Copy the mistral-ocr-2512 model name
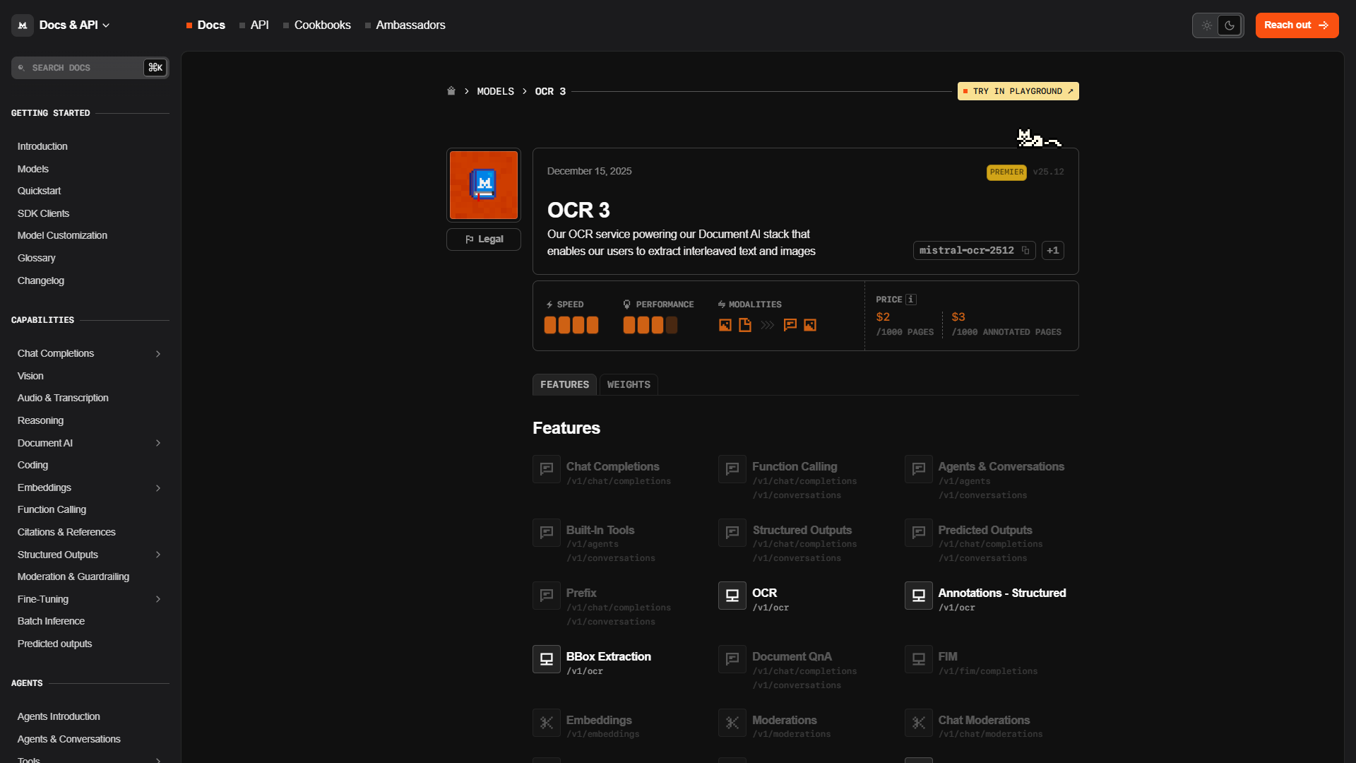Screen dimensions: 1356x763 (x=1025, y=250)
